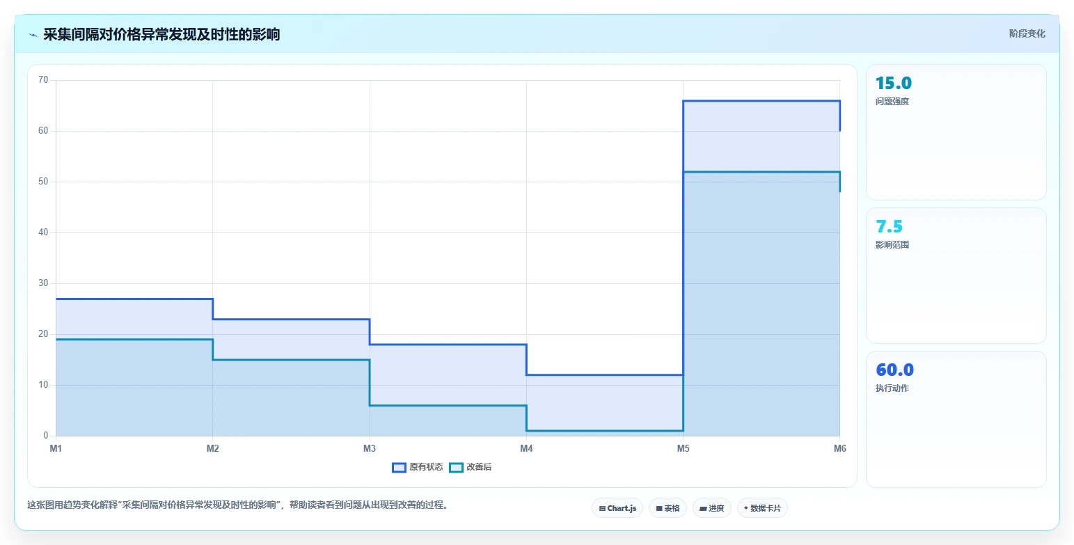The width and height of the screenshot is (1074, 545).
Task: Click the 50 y-axis tick label
Action: tap(43, 182)
